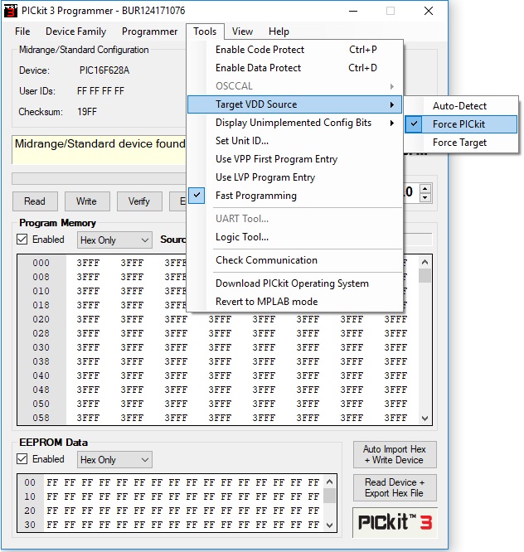Viewport: 524px width, 552px height.
Task: Click EEPROM address row 30
Action: click(x=30, y=525)
